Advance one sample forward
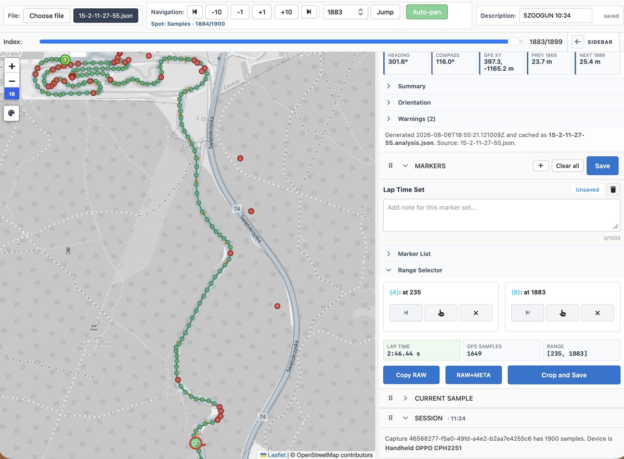The image size is (624, 459). pyautogui.click(x=262, y=12)
